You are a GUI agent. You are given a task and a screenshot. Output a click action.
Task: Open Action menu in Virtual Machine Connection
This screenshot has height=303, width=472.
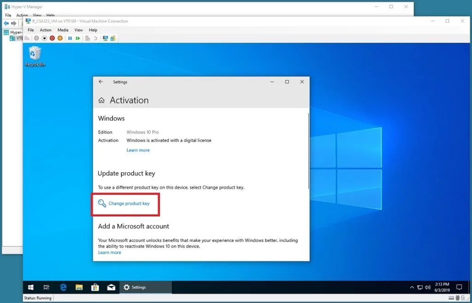46,30
